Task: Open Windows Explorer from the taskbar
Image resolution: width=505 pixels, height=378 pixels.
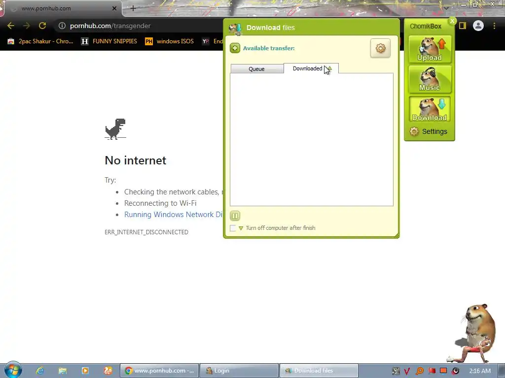Action: coord(63,371)
